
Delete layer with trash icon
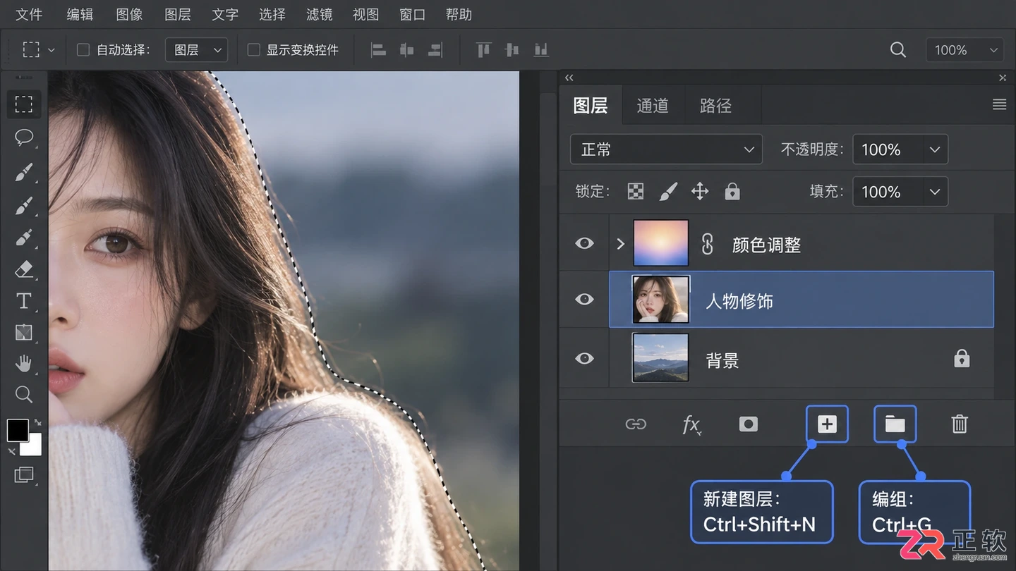click(960, 424)
